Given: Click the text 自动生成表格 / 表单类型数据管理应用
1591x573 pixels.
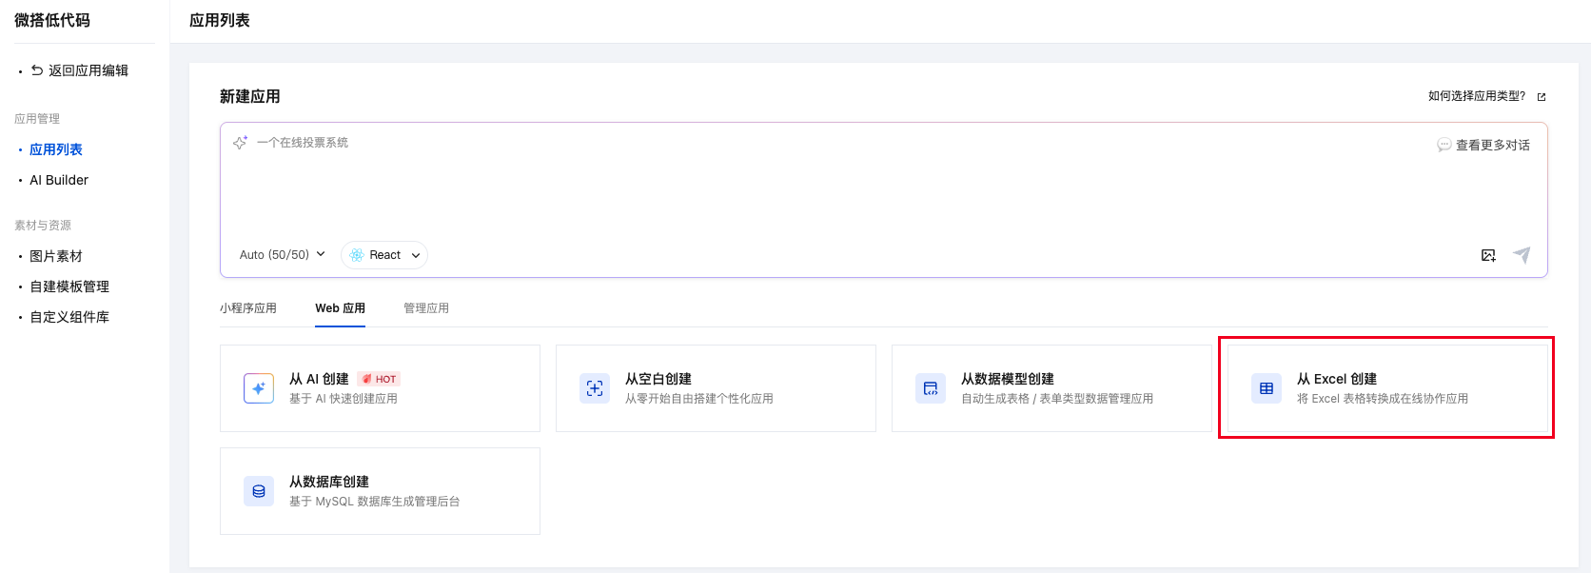Looking at the screenshot, I should click(x=1057, y=399).
